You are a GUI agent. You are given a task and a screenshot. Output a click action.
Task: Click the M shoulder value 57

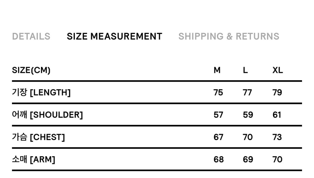(218, 115)
